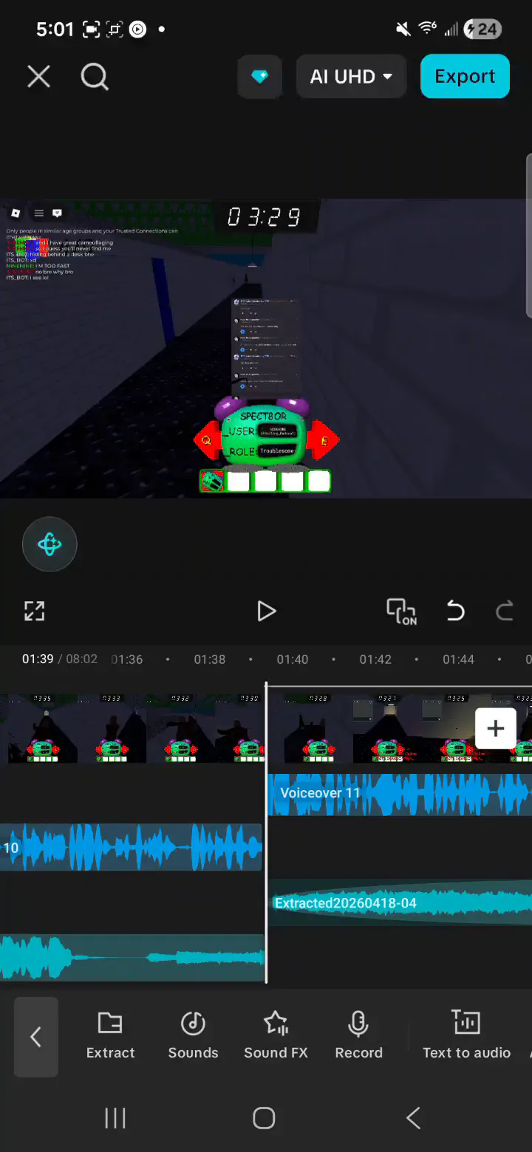
Task: Export the video
Action: 465,77
